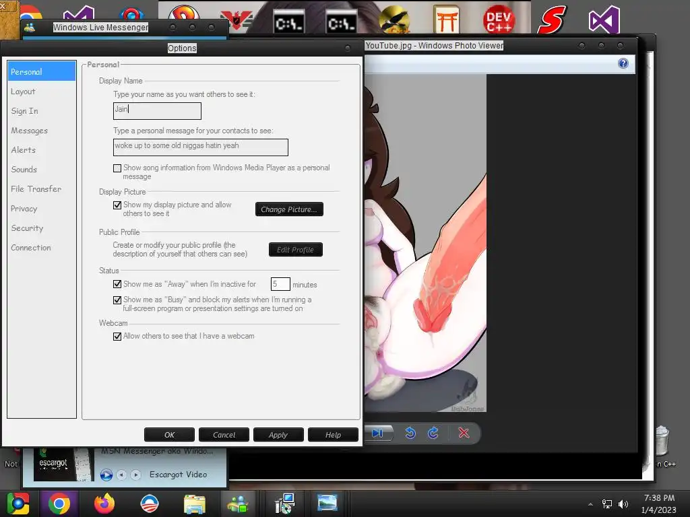Image resolution: width=690 pixels, height=517 pixels.
Task: Open the black bird desktop icon
Action: click(x=394, y=20)
